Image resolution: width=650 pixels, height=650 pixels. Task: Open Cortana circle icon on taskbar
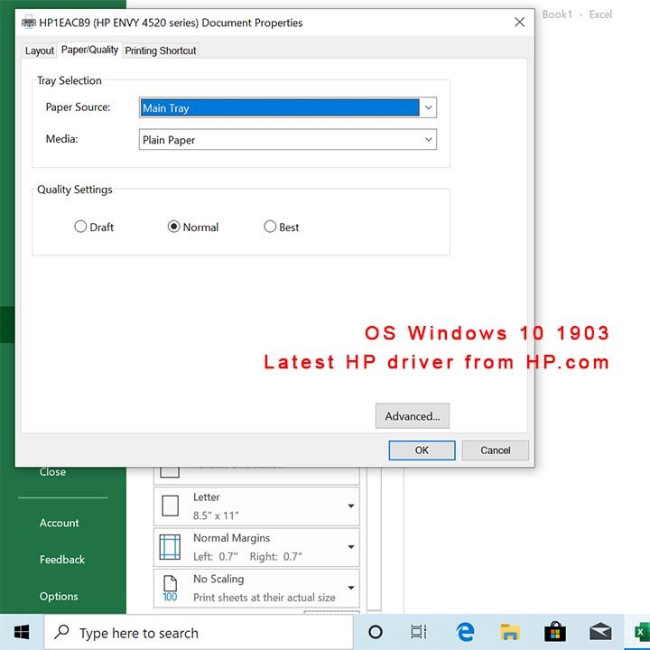pos(376,632)
